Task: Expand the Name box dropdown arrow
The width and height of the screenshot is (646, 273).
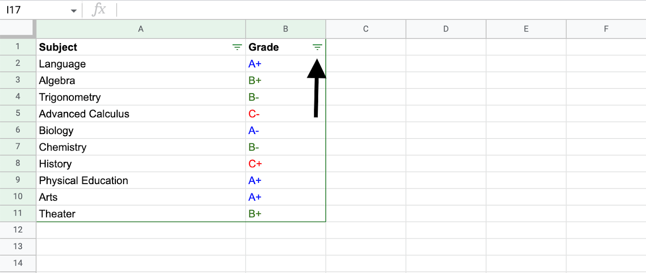Action: coord(73,10)
